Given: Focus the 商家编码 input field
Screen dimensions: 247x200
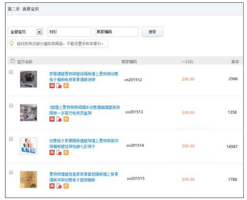Looking at the screenshot, I should (117, 32).
